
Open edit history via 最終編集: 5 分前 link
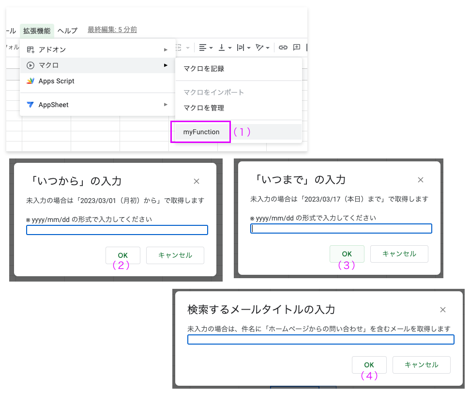point(111,30)
